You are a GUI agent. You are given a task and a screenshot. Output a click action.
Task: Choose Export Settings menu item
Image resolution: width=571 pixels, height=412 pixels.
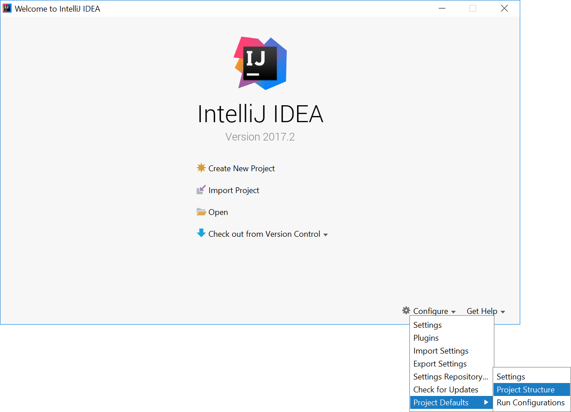click(440, 364)
